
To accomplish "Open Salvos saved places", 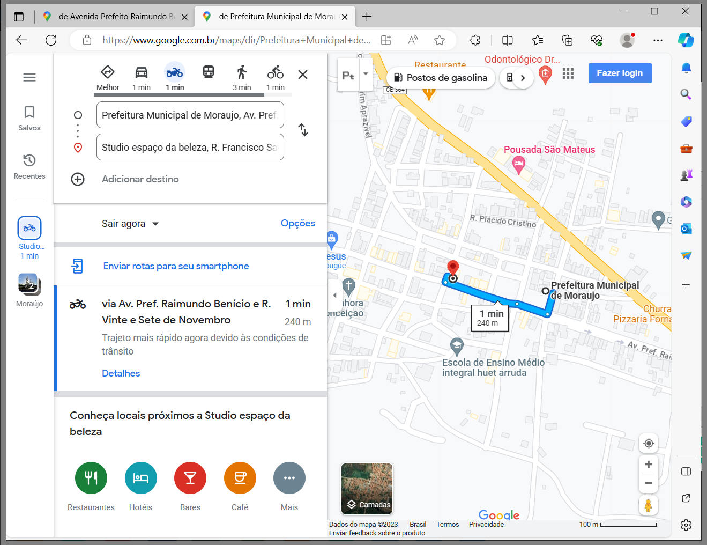I will coord(29,119).
